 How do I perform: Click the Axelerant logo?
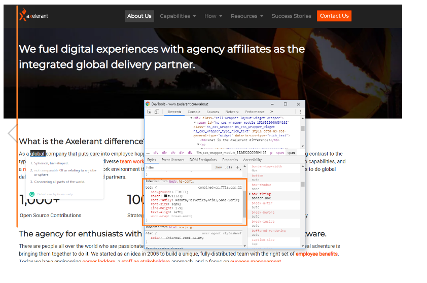[x=34, y=16]
